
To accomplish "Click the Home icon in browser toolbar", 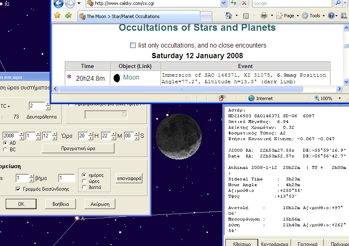I will 229,16.
